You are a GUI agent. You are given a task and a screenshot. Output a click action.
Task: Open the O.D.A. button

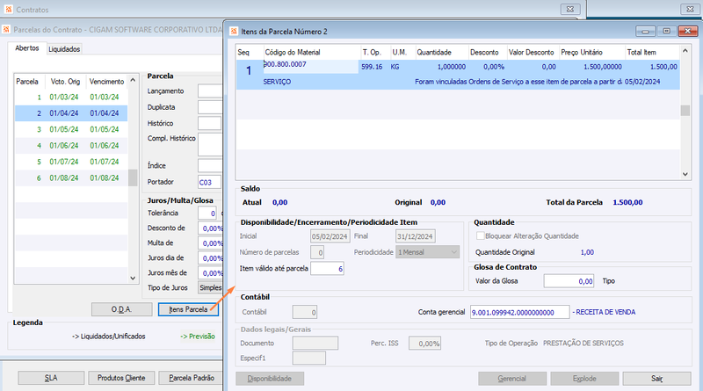pyautogui.click(x=121, y=309)
